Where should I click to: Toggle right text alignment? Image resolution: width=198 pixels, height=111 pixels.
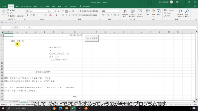pos(69,15)
